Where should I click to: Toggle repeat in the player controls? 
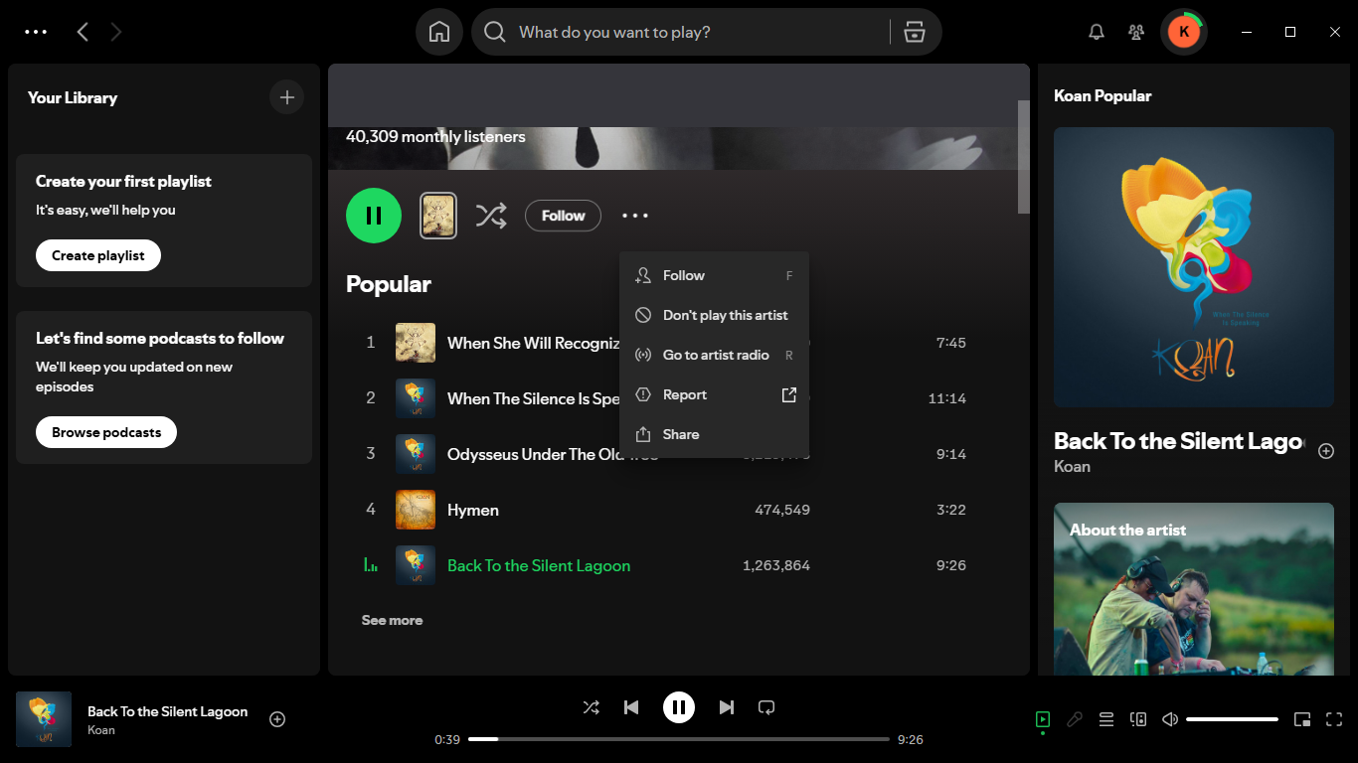click(x=766, y=707)
